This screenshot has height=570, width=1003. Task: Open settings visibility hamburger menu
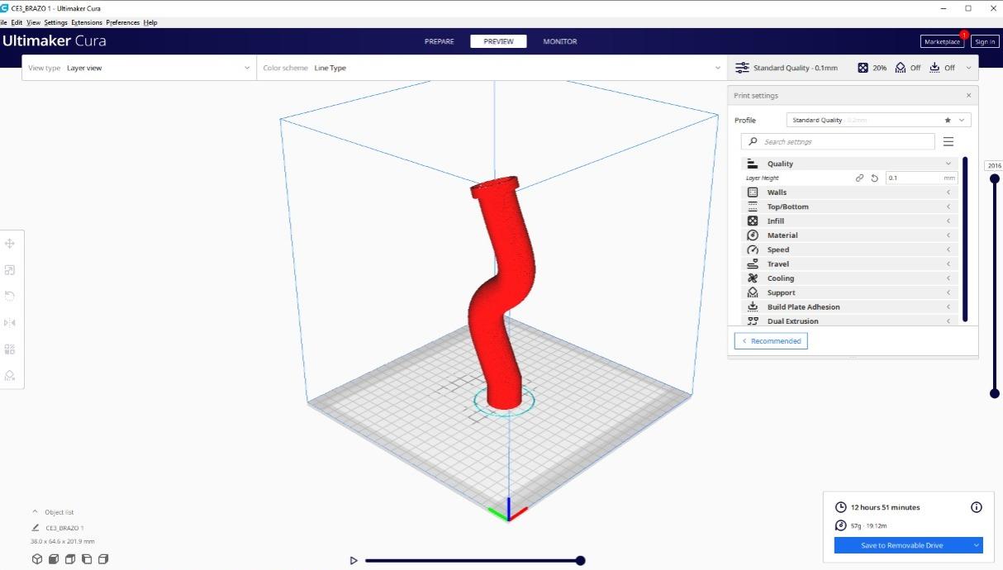click(x=948, y=141)
